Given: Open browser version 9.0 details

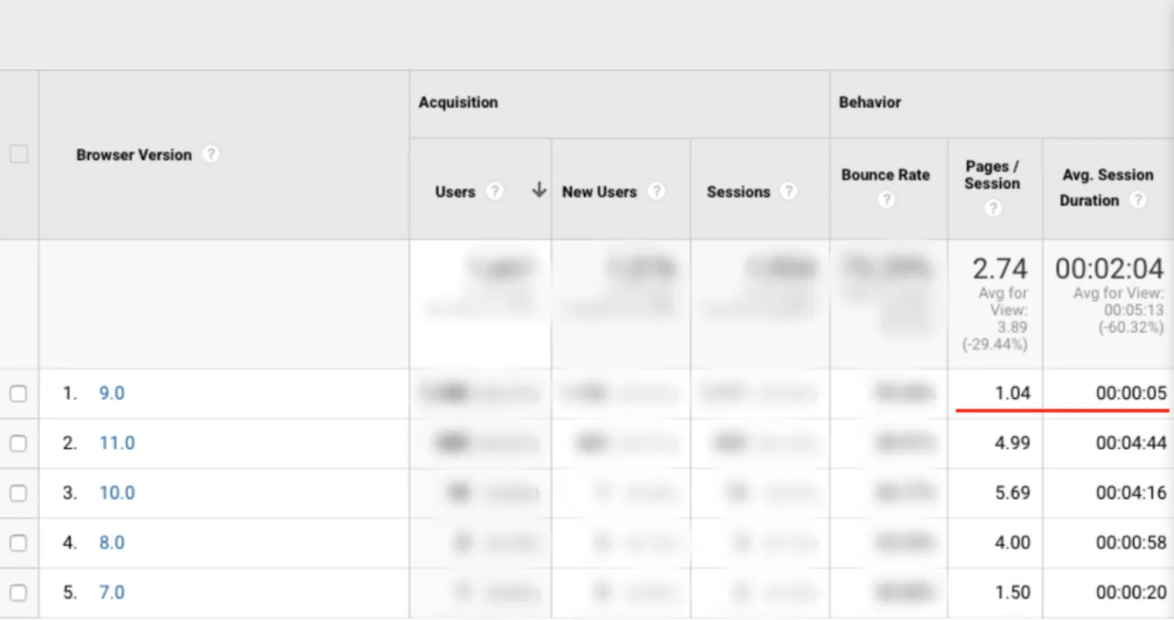Looking at the screenshot, I should (x=111, y=393).
